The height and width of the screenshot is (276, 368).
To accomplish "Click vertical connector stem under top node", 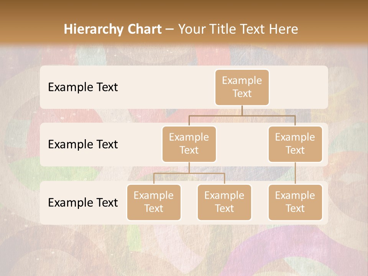I will click(x=242, y=110).
